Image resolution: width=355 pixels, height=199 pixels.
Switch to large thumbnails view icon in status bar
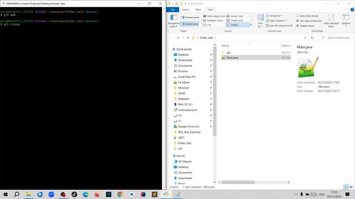coord(351,187)
